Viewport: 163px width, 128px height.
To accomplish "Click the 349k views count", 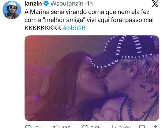I will (125, 127).
